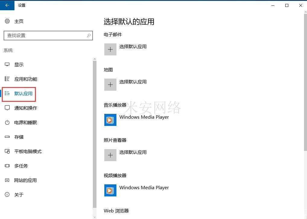
Task: Click the 显示 monitor icon
Action: [x=7, y=64]
